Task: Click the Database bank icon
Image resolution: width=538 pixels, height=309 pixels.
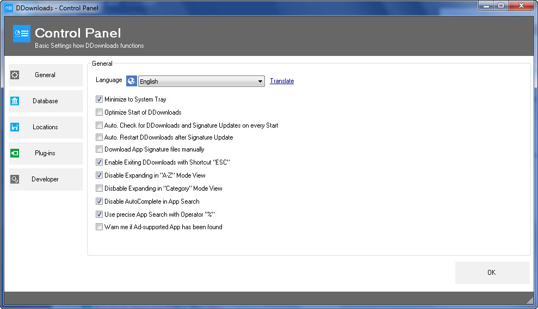Action: click(x=15, y=100)
